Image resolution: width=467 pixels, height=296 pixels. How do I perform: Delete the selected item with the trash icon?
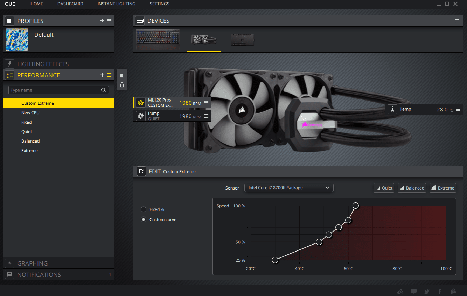(x=122, y=84)
